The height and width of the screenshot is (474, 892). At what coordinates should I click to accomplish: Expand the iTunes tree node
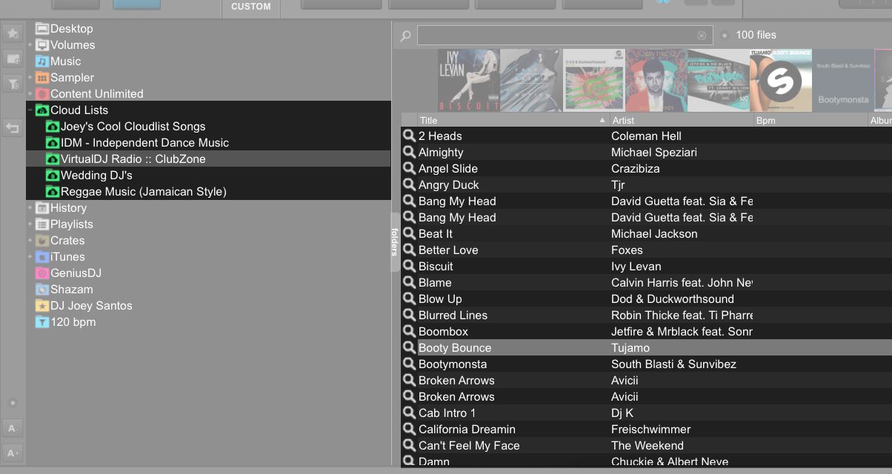pyautogui.click(x=30, y=257)
